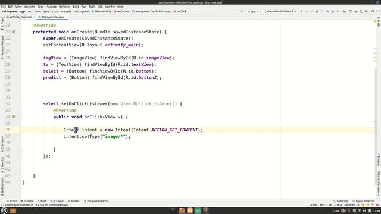
Task: Change the 4 spaces indent setting
Action: (349, 205)
